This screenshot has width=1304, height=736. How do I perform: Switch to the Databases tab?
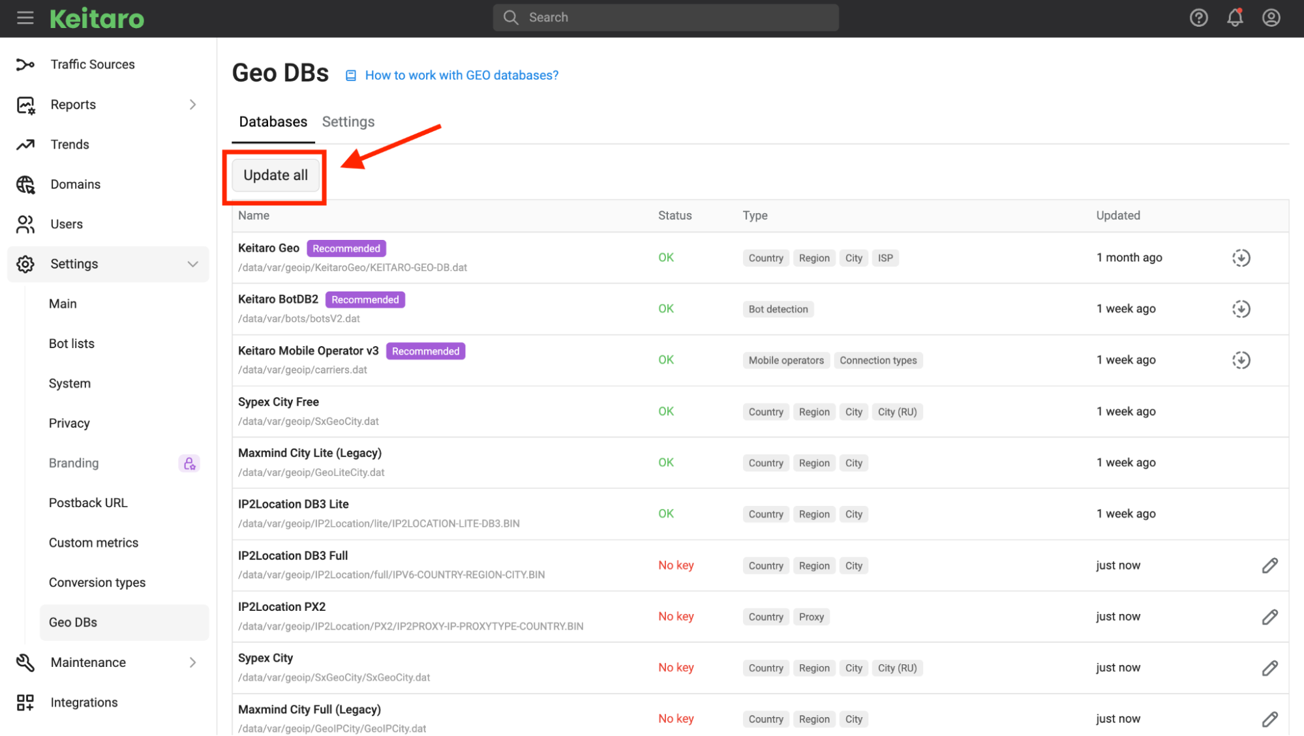pos(273,122)
